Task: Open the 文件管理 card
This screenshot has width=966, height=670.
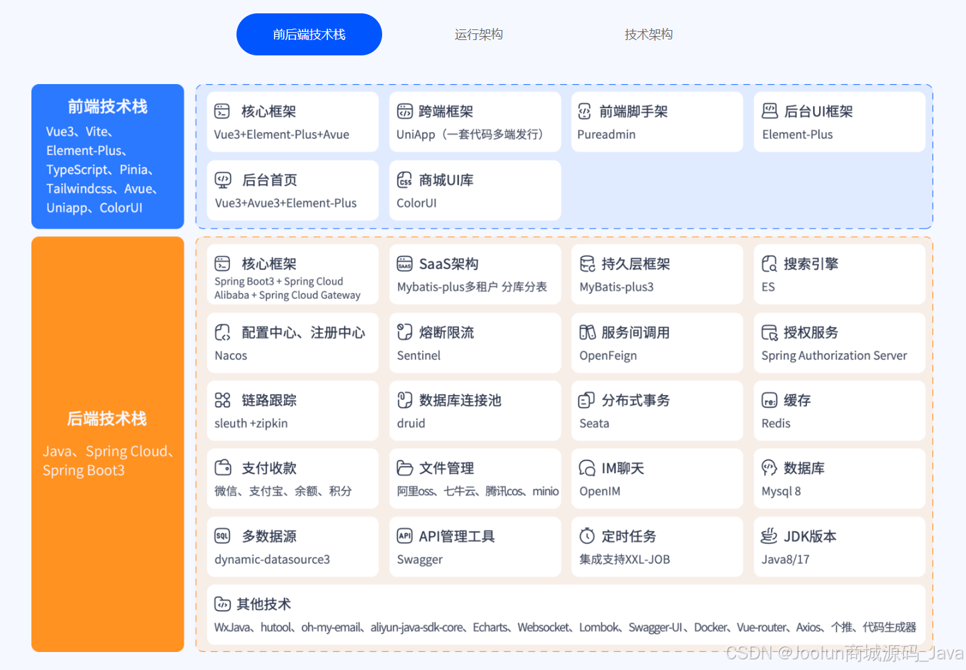Action: [474, 478]
